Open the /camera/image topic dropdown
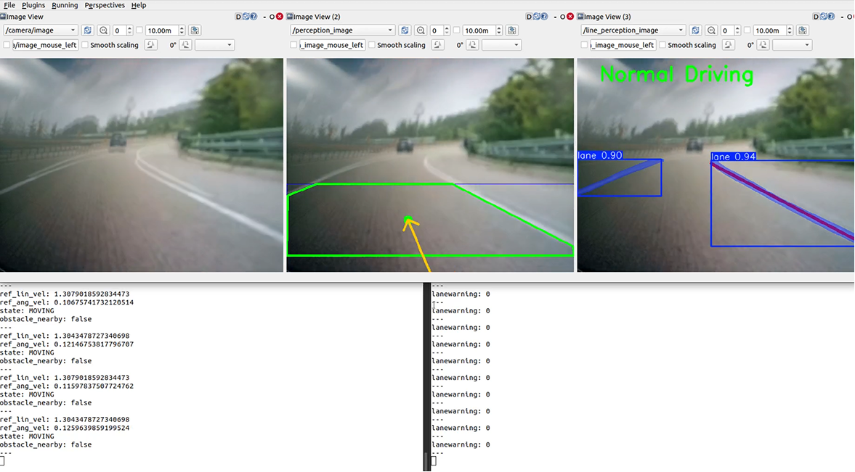855x472 pixels. 41,30
